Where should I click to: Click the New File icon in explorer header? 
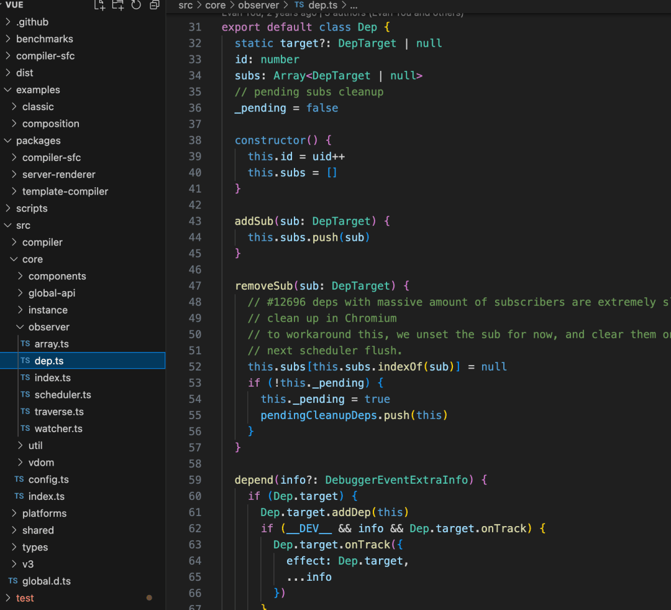tap(99, 5)
